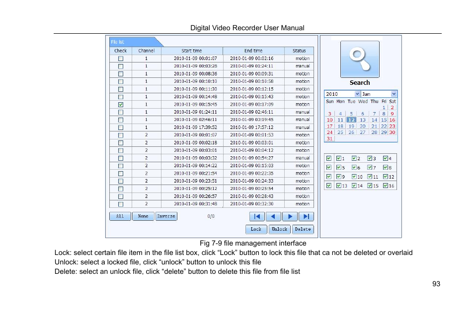Open the year 2010 dropdown
This screenshot has width=474, height=316.
click(x=357, y=94)
